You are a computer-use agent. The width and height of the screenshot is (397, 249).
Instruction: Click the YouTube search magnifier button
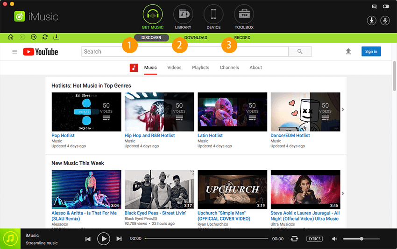pyautogui.click(x=300, y=52)
